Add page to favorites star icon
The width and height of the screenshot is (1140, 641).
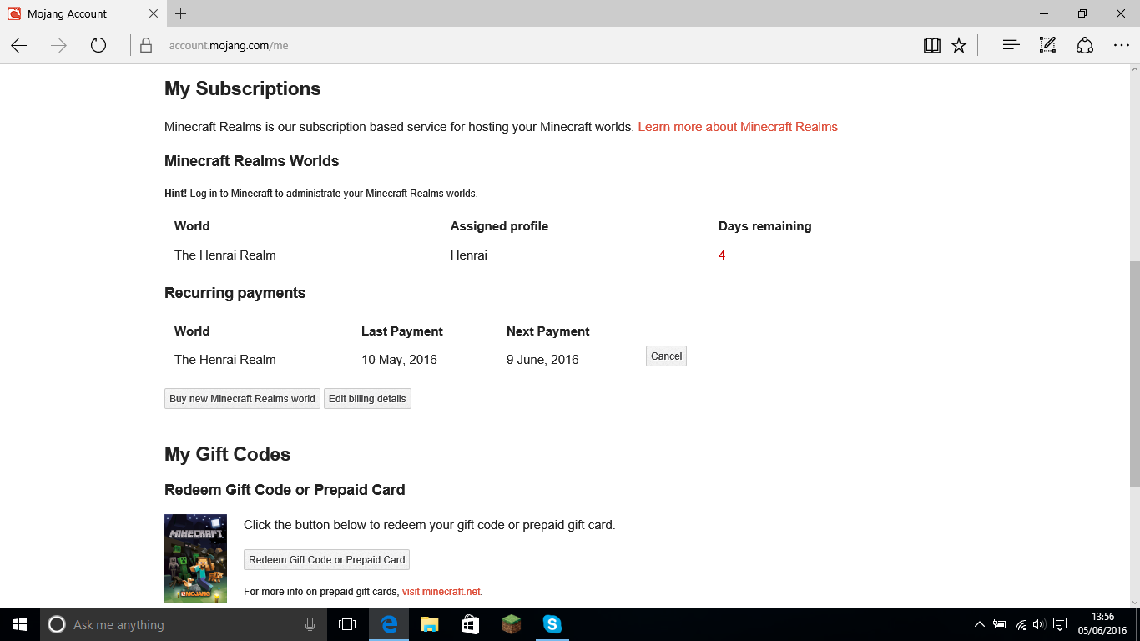pyautogui.click(x=959, y=46)
